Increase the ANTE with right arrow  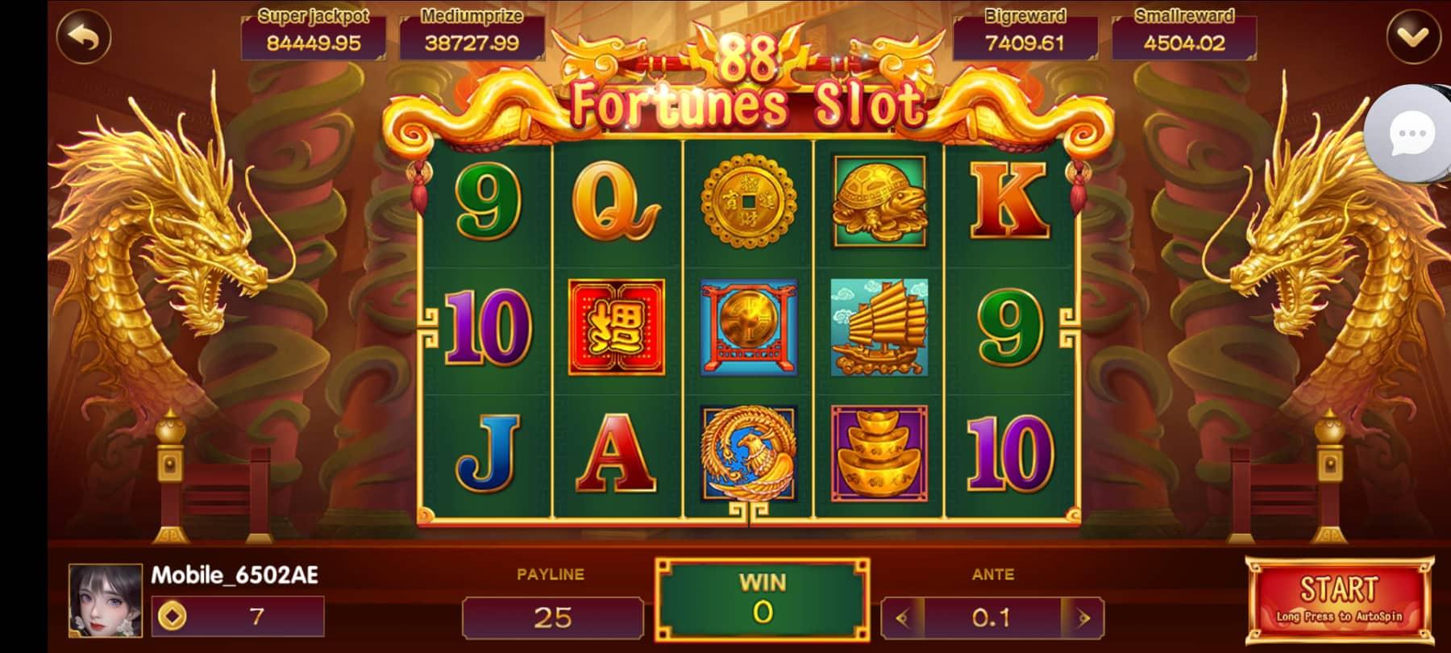tap(1083, 618)
